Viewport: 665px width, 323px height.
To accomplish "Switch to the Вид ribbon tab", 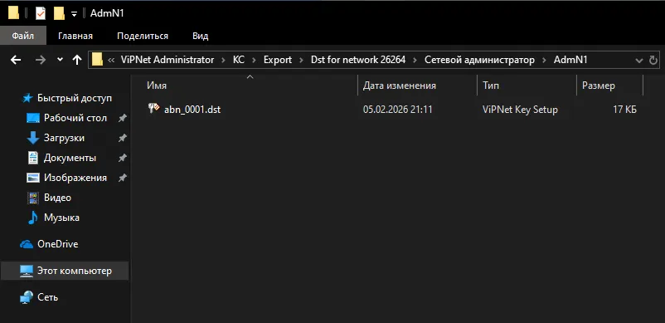I will coord(200,36).
